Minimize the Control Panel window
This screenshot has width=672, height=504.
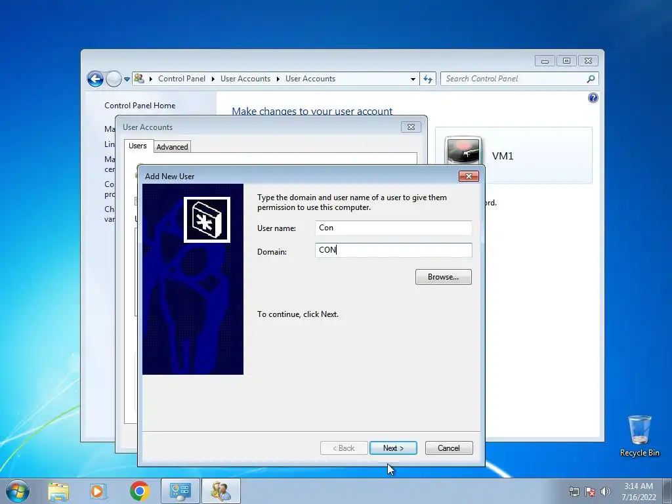(545, 61)
